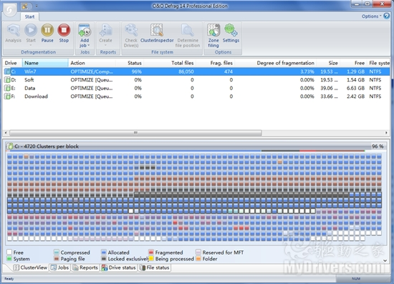
Task: Click the quick access toolbar icon
Action: pyautogui.click(x=24, y=6)
